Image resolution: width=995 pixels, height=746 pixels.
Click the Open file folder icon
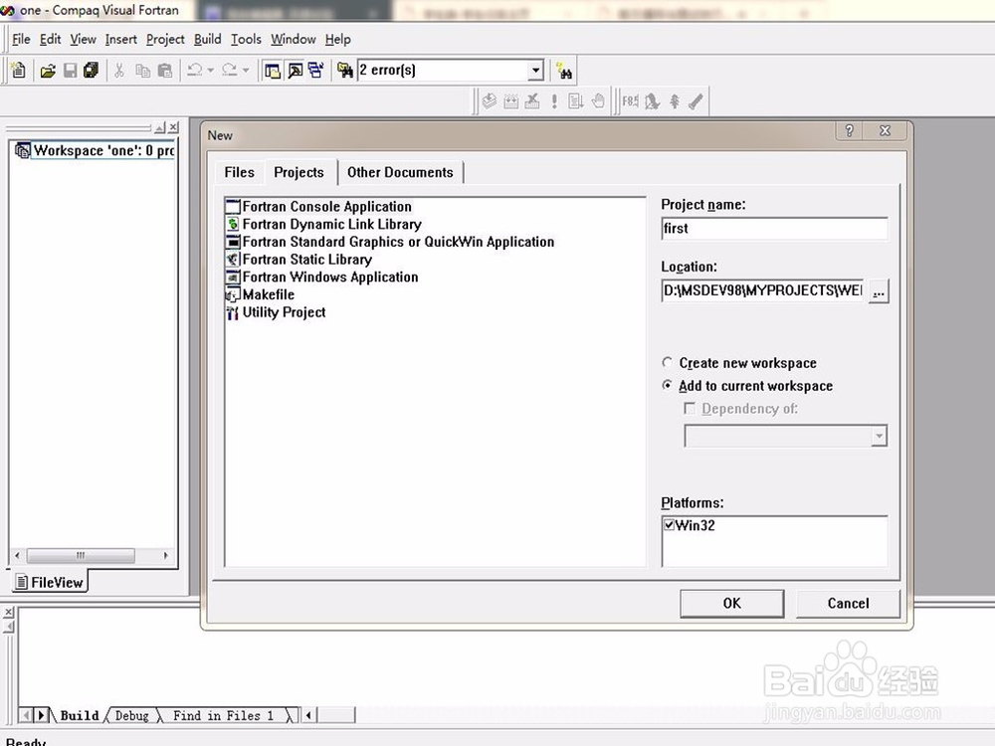tap(48, 71)
